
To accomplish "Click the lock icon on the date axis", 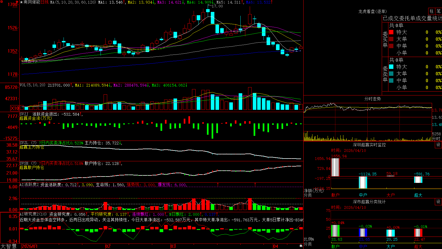I will 301,246.
